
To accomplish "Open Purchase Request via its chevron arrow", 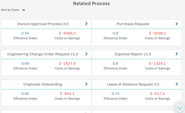I will (x=177, y=24).
